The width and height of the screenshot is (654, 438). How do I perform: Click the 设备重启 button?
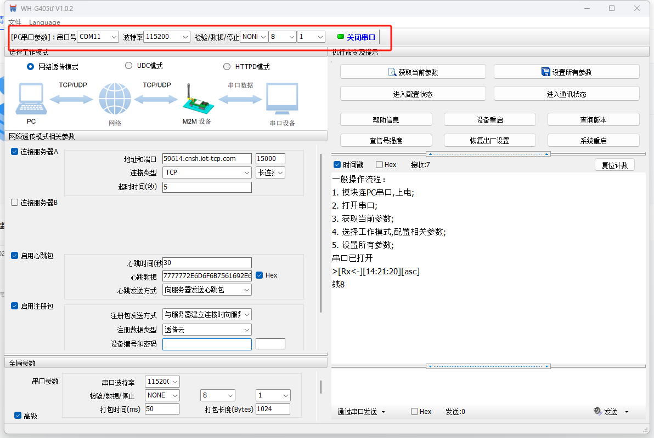click(489, 120)
